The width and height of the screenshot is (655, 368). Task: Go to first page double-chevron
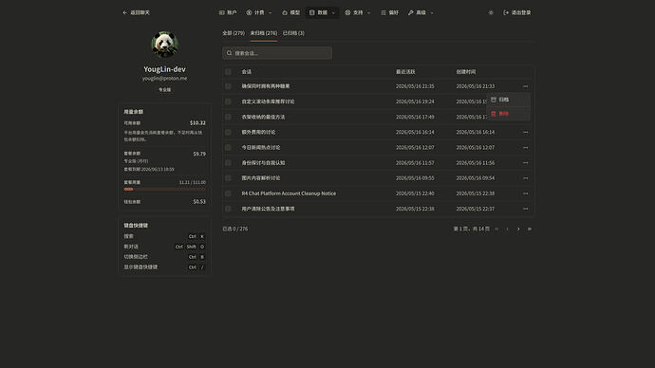click(x=496, y=230)
